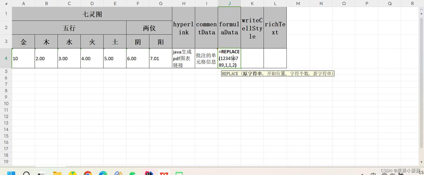The height and width of the screenshot is (175, 424).
Task: Select the 水 header cell
Action: pos(69,41)
